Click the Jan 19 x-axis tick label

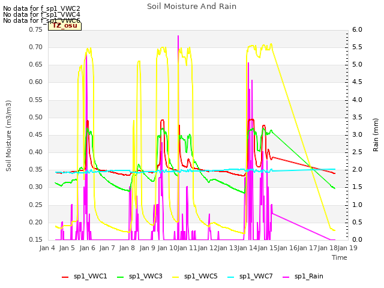(x=347, y=248)
